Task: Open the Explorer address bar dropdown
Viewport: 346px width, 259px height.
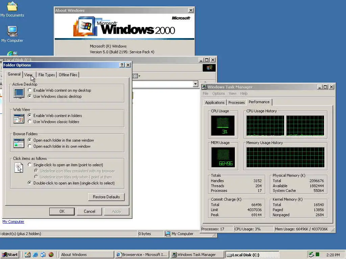Action: pyautogui.click(x=195, y=84)
